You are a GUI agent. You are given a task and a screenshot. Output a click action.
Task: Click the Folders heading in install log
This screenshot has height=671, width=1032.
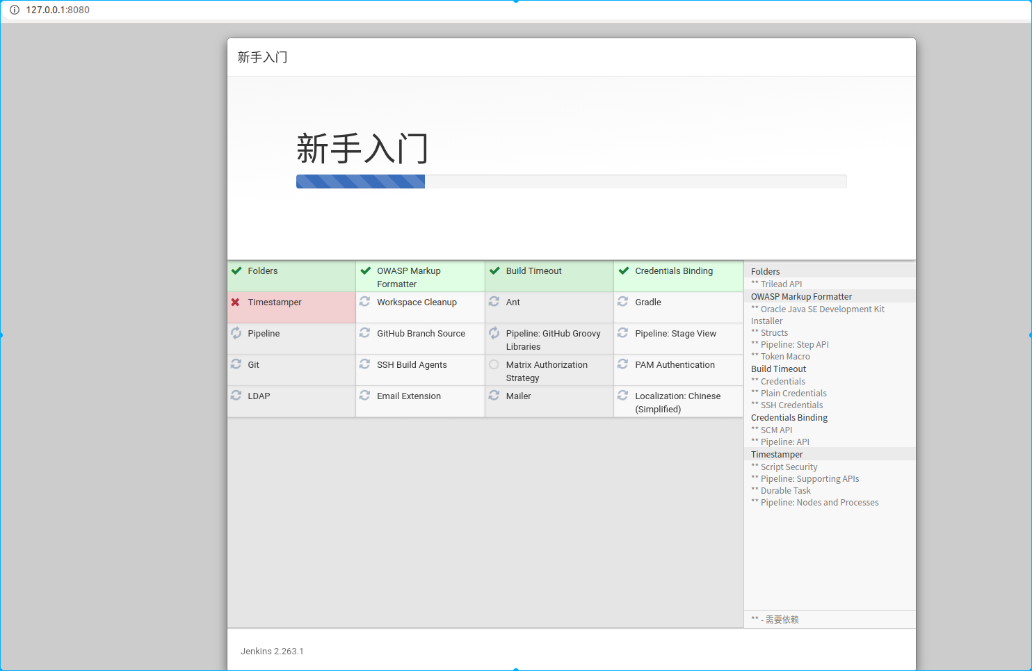765,272
